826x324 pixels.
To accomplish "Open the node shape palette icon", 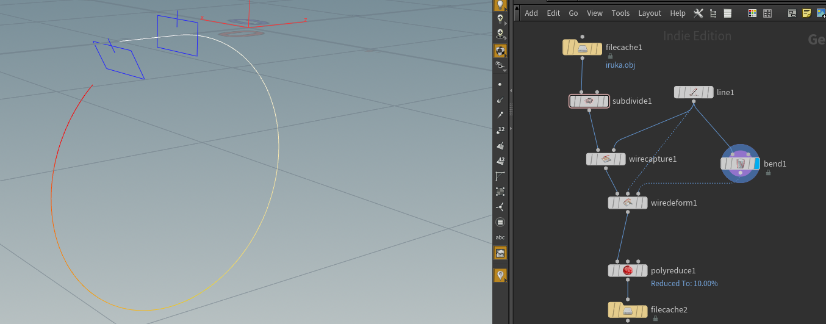I will (767, 13).
